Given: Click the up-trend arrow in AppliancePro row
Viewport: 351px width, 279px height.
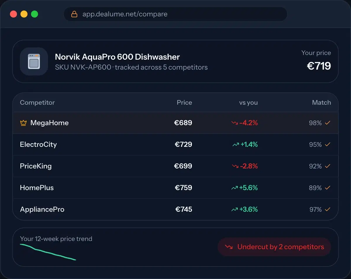Looking at the screenshot, I should click(235, 209).
